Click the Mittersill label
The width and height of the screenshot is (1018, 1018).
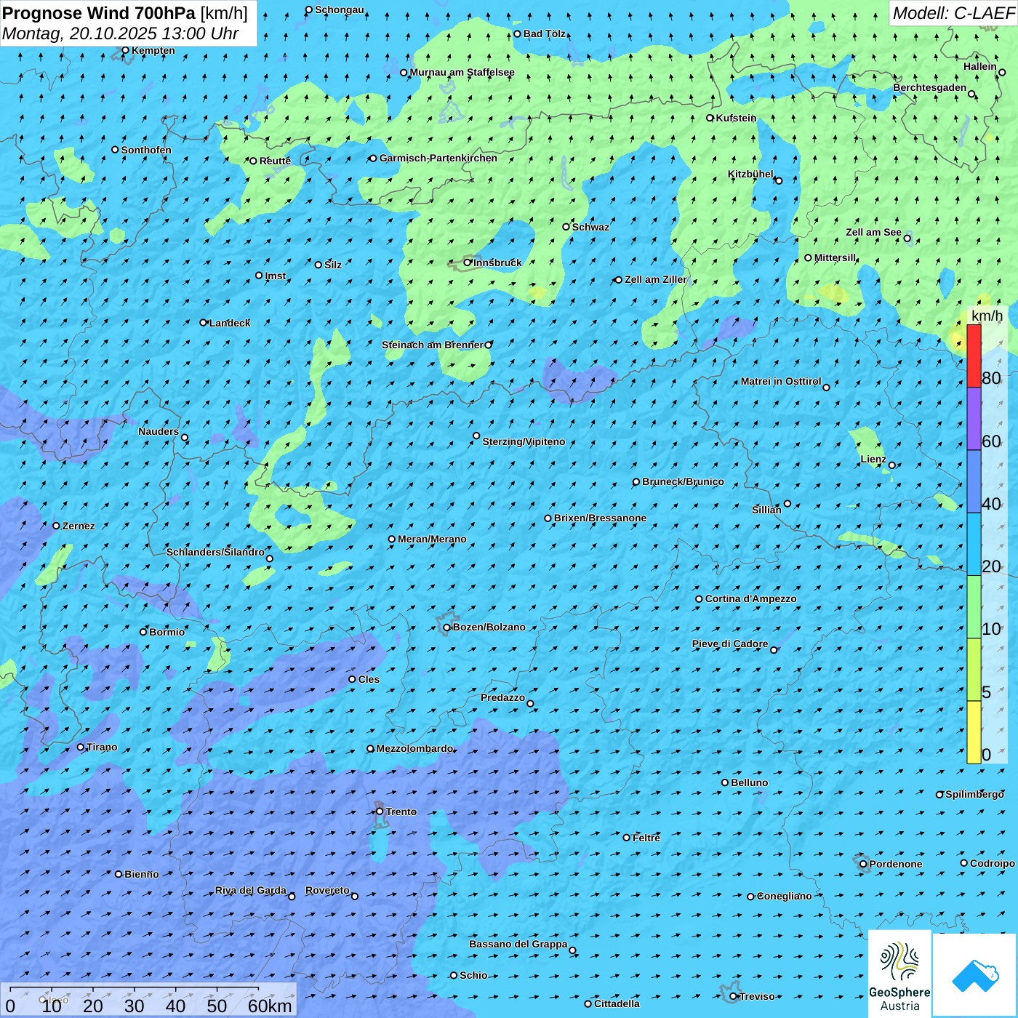pyautogui.click(x=835, y=257)
